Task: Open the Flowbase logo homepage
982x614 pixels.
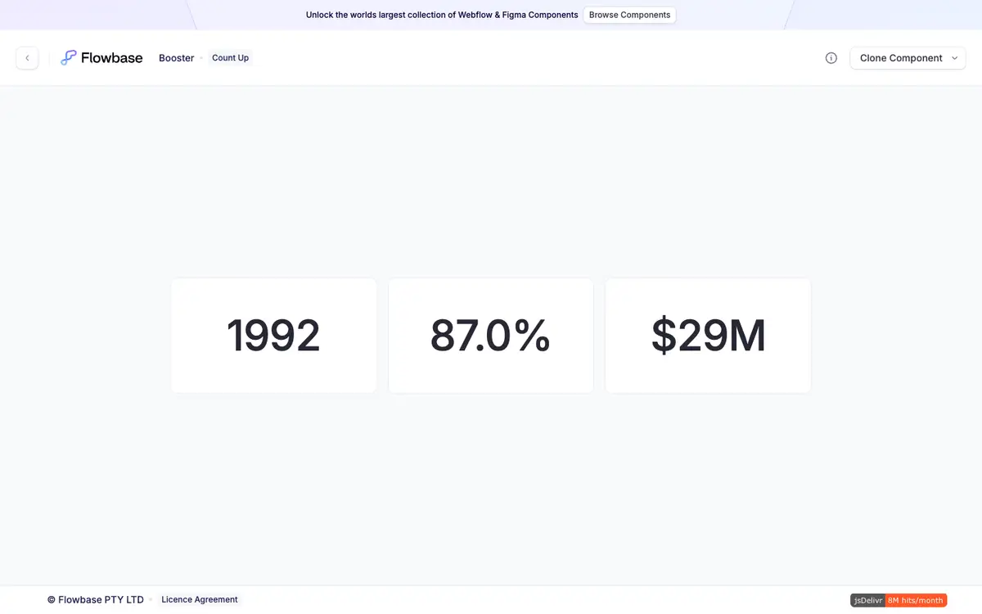Action: [x=101, y=58]
